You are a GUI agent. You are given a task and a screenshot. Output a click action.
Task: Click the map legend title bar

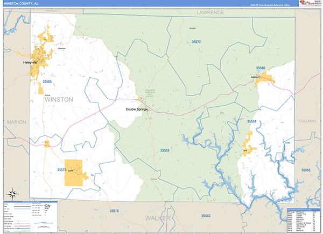coord(31,202)
